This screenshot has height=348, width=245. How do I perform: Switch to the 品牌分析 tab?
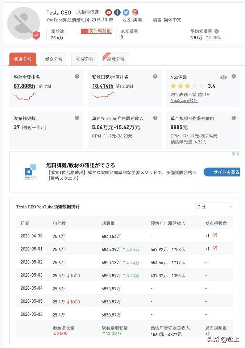click(116, 59)
